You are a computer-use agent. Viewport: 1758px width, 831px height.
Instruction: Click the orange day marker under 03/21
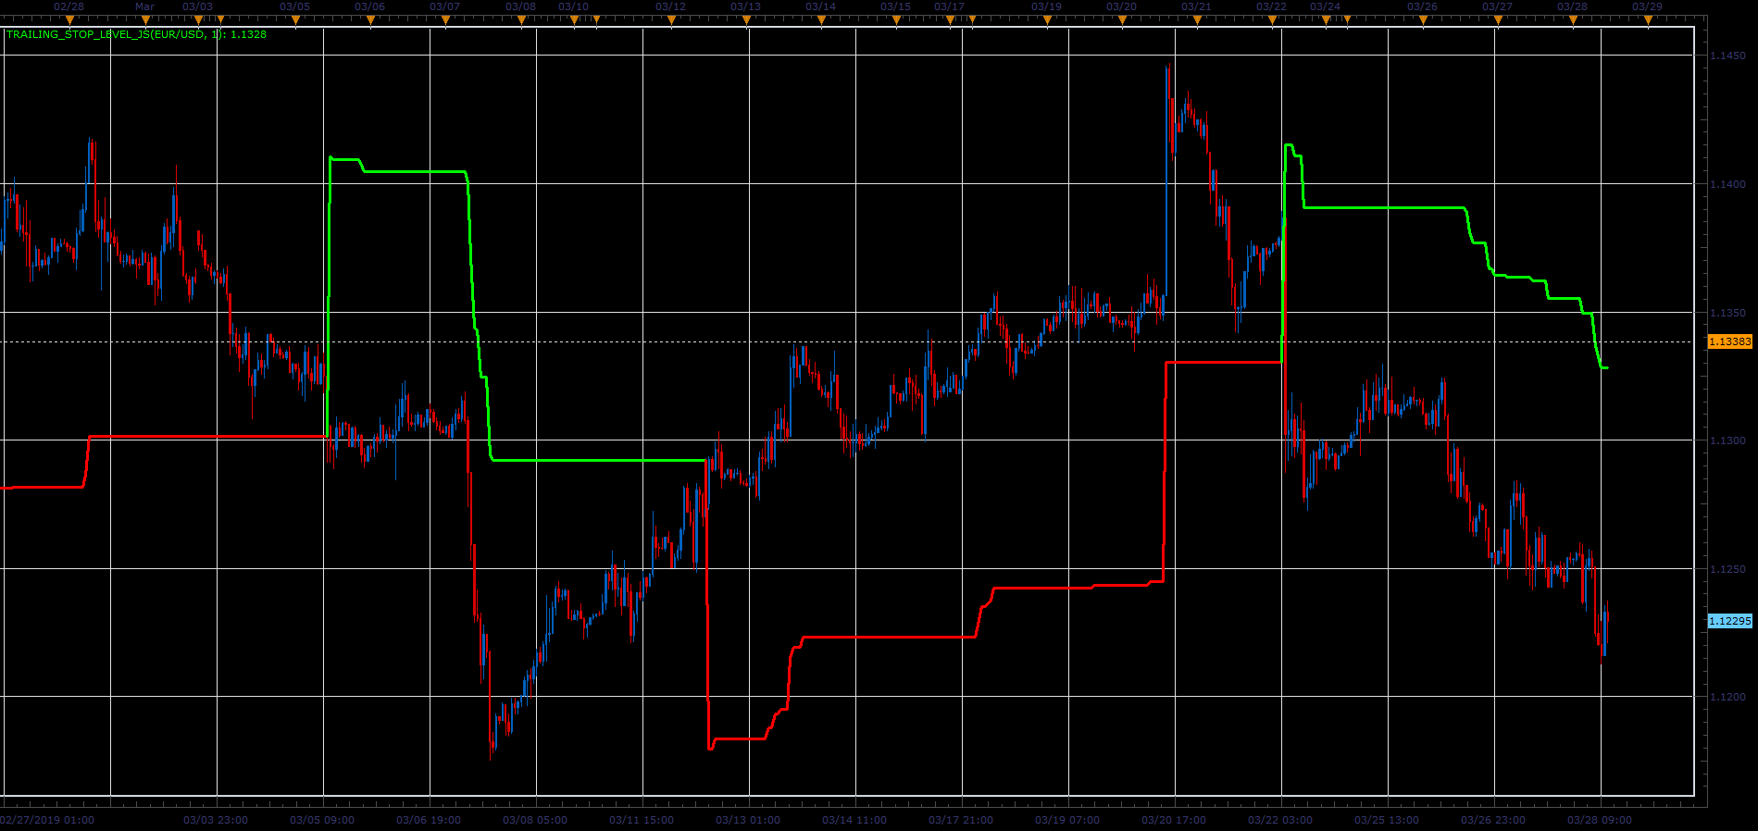pyautogui.click(x=1197, y=19)
